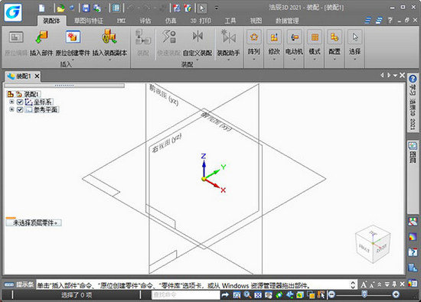
Task: Switch to the 视图 ribbon tab
Action: pos(256,21)
